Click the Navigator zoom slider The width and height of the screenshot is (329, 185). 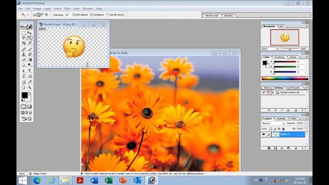(290, 49)
